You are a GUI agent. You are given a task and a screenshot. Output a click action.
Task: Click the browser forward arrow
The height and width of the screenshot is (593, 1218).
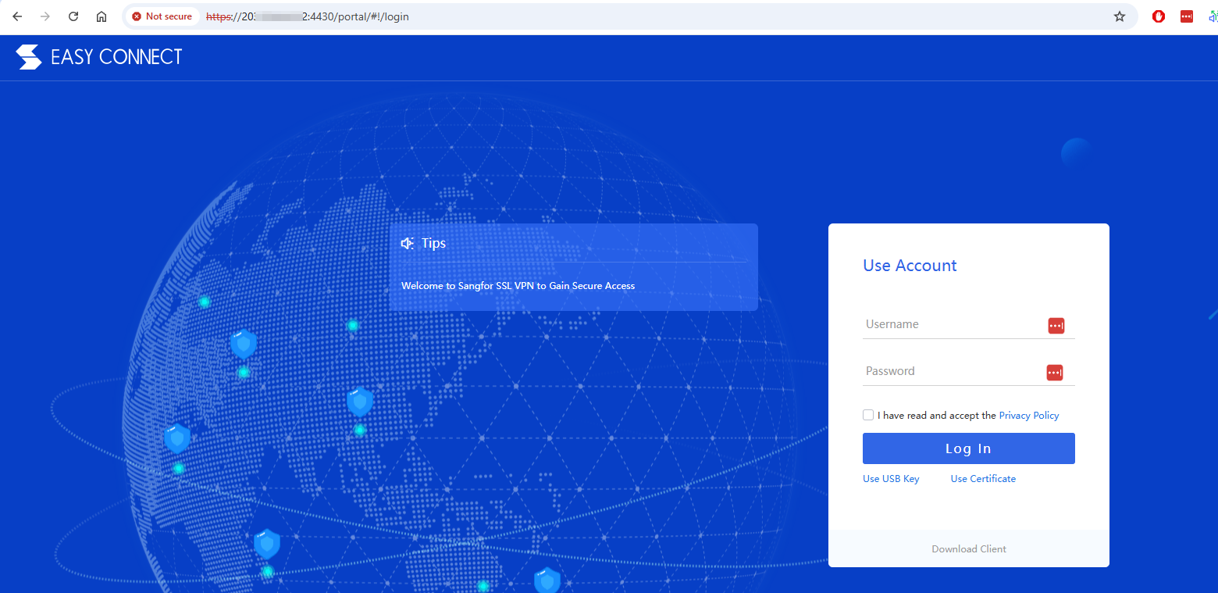click(45, 16)
